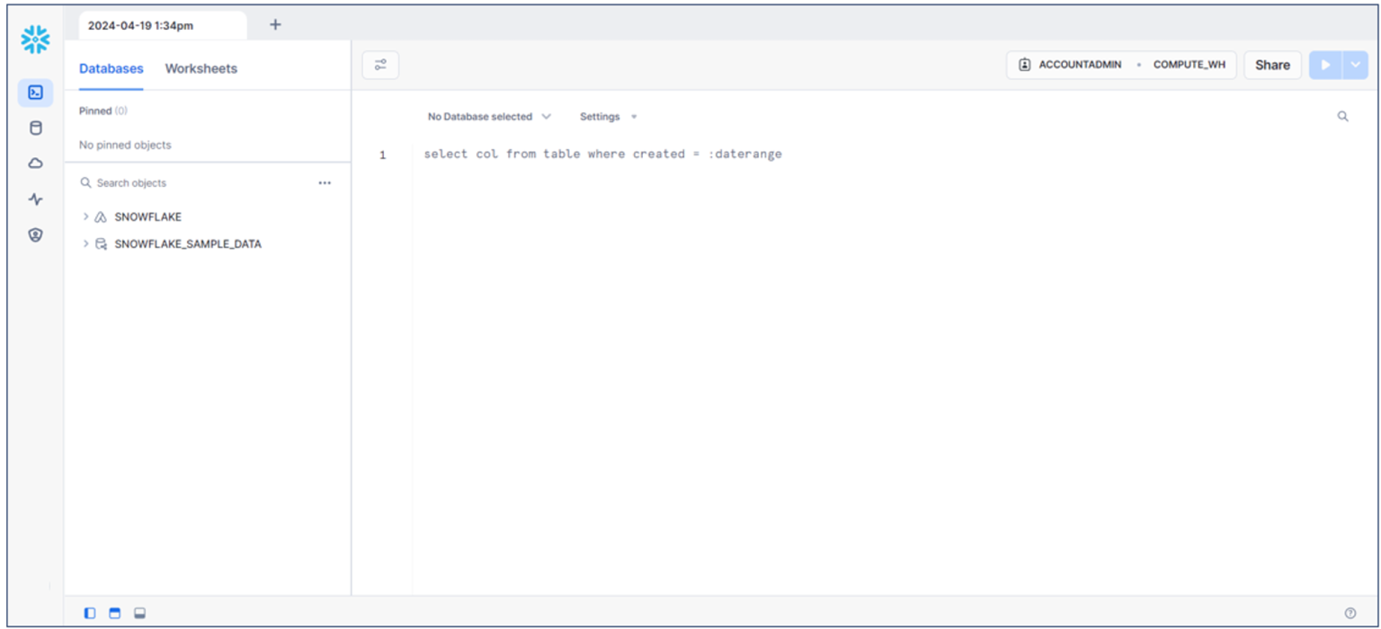Open the help question mark icon
This screenshot has height=629, width=1381.
click(1350, 613)
